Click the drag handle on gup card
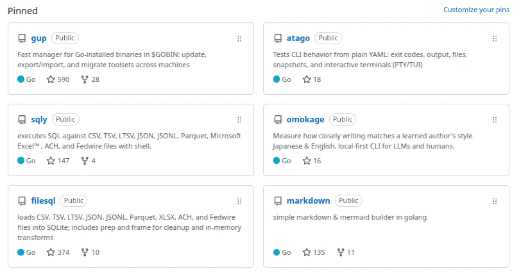Screen dimensions: 521x276 [x=239, y=38]
